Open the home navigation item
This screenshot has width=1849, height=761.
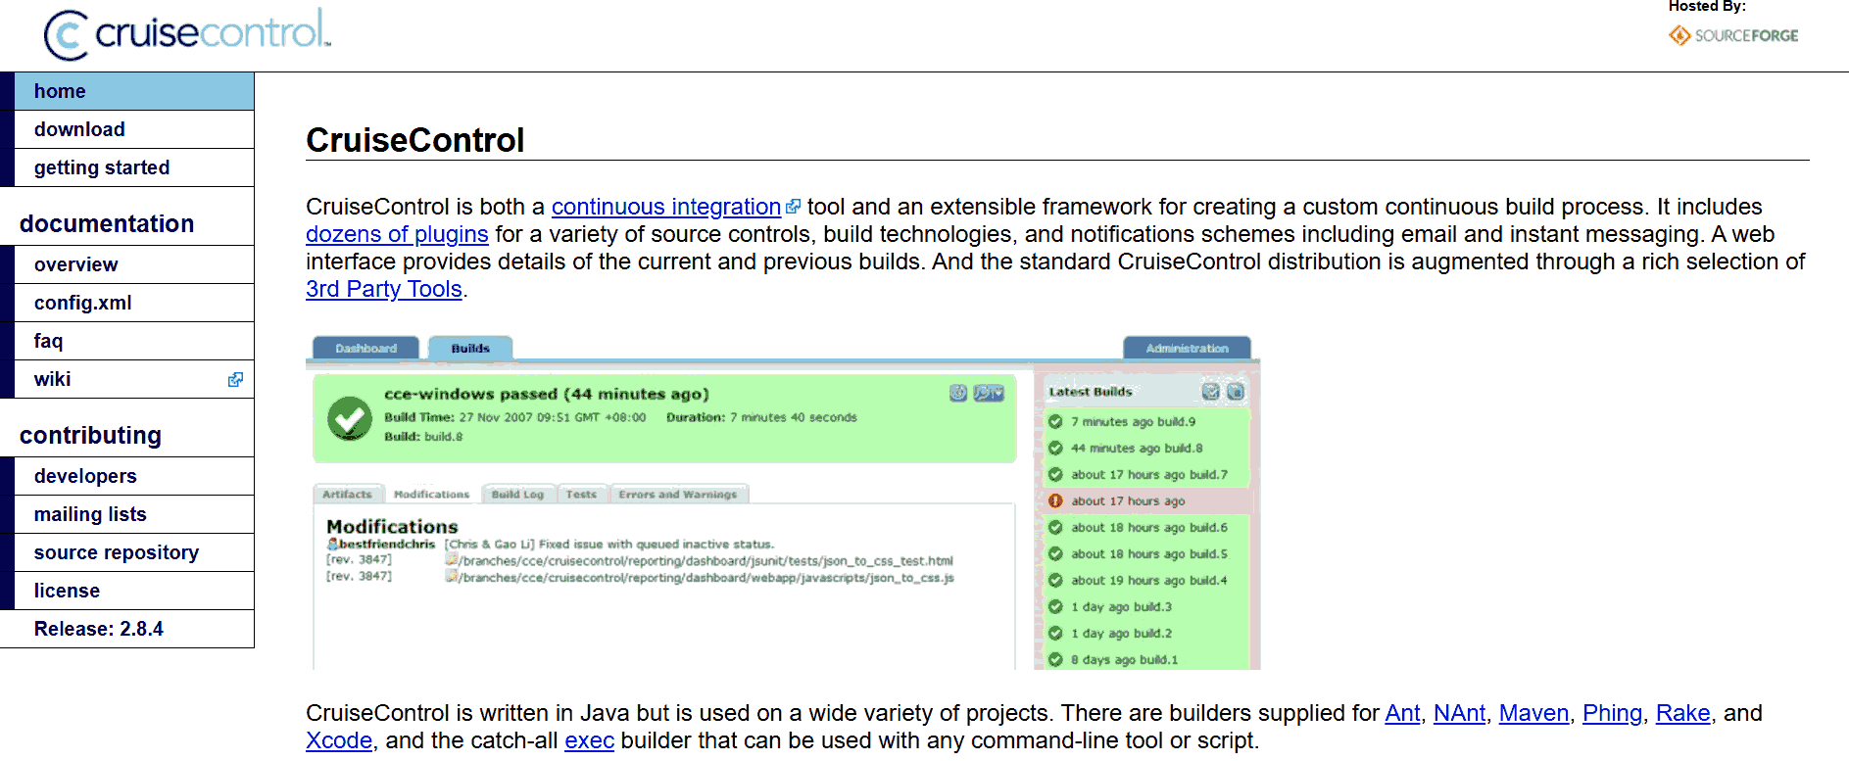point(60,91)
